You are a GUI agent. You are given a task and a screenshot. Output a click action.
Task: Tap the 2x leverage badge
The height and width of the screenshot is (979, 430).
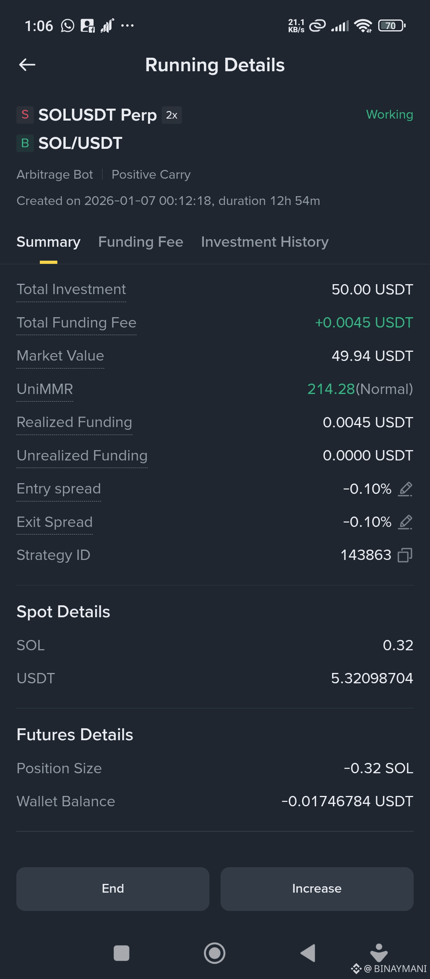tap(172, 115)
